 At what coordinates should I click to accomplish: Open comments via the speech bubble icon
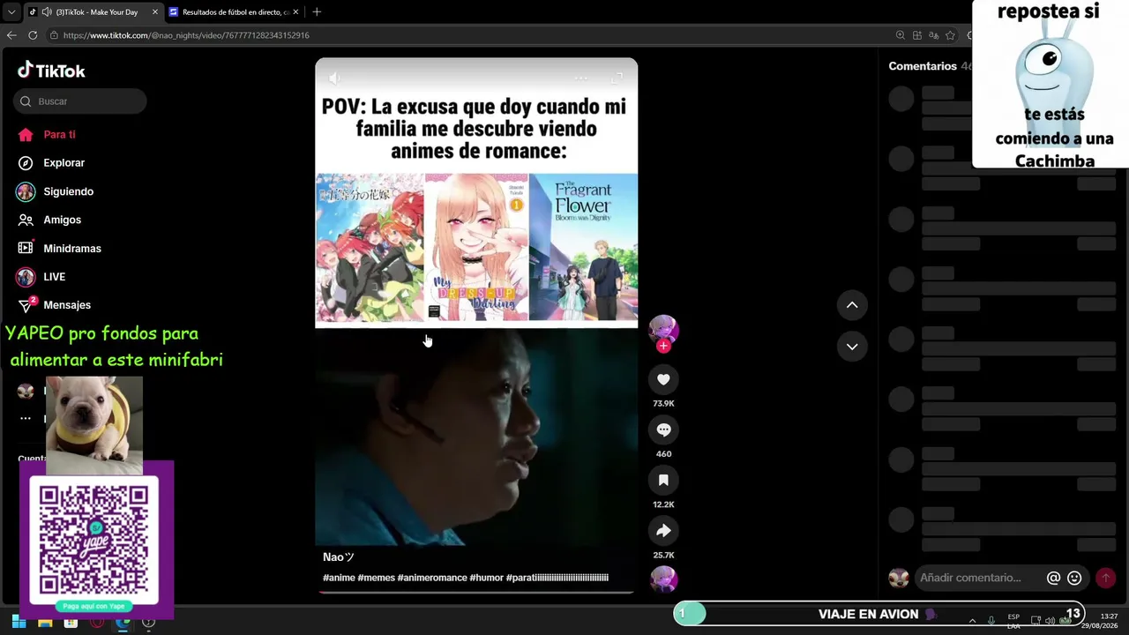[x=663, y=430]
